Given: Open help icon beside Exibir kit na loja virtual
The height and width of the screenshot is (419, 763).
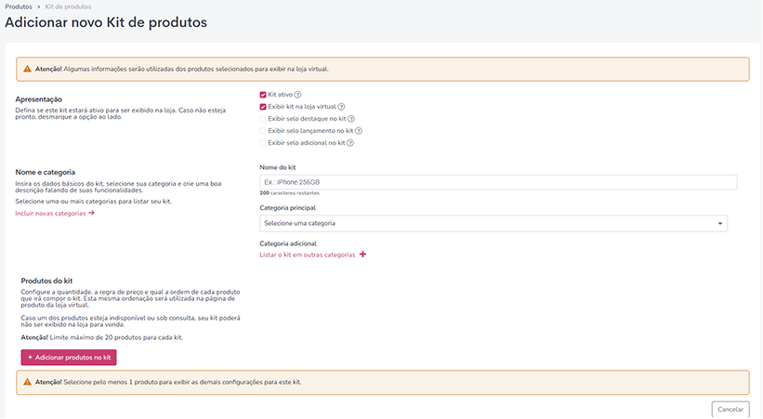Looking at the screenshot, I should (x=342, y=107).
